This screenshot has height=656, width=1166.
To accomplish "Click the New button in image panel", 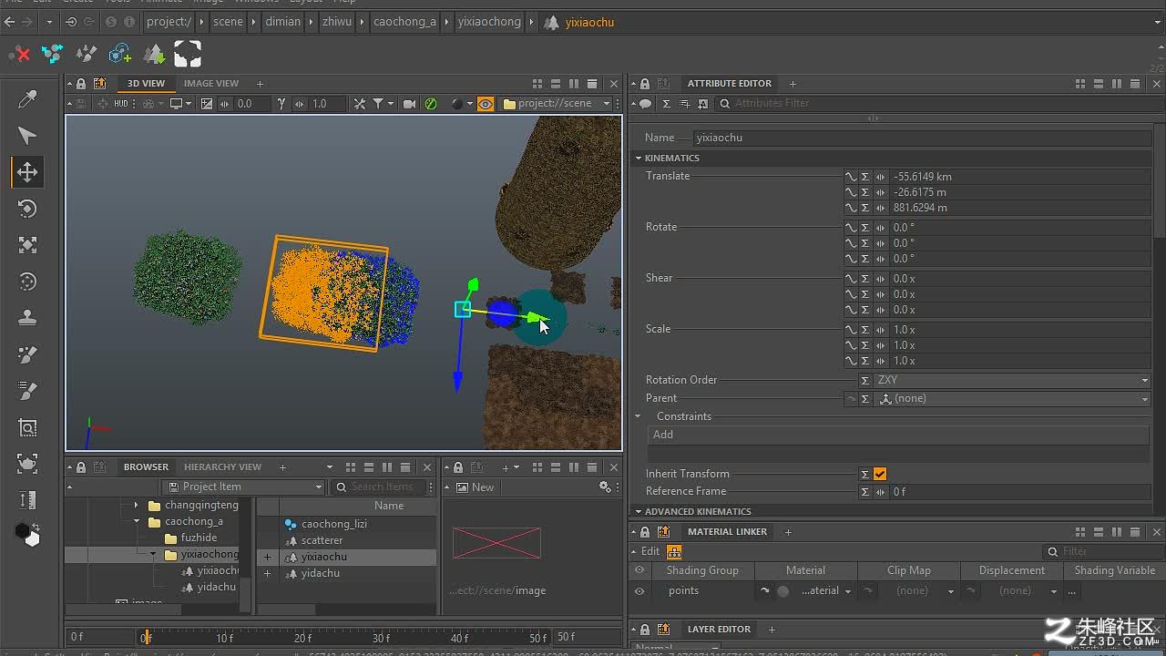I will point(475,487).
